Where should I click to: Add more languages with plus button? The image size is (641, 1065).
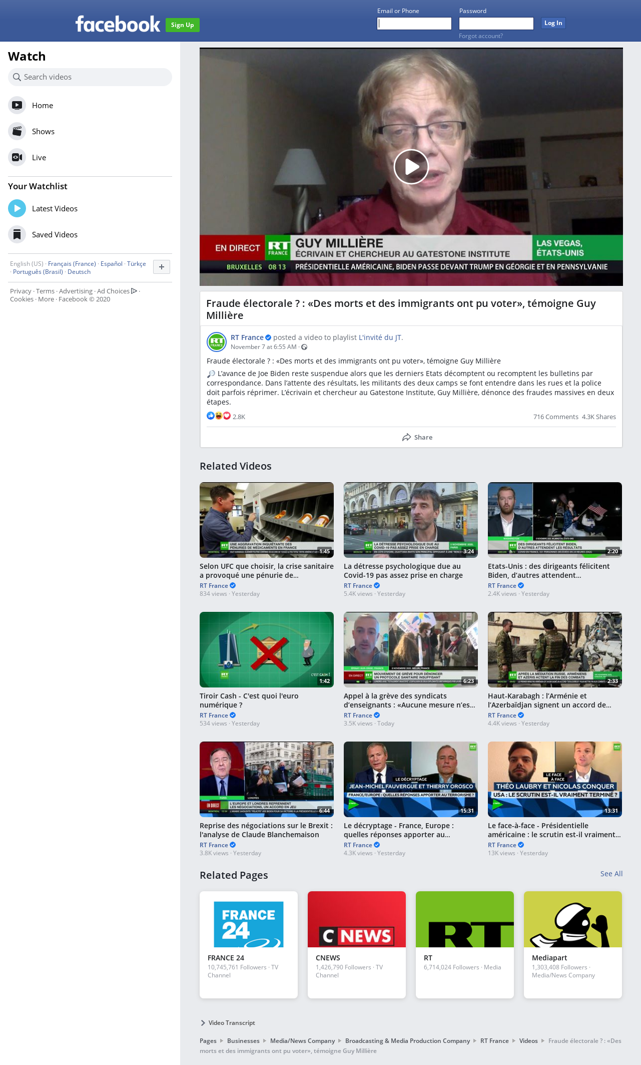[x=162, y=267]
